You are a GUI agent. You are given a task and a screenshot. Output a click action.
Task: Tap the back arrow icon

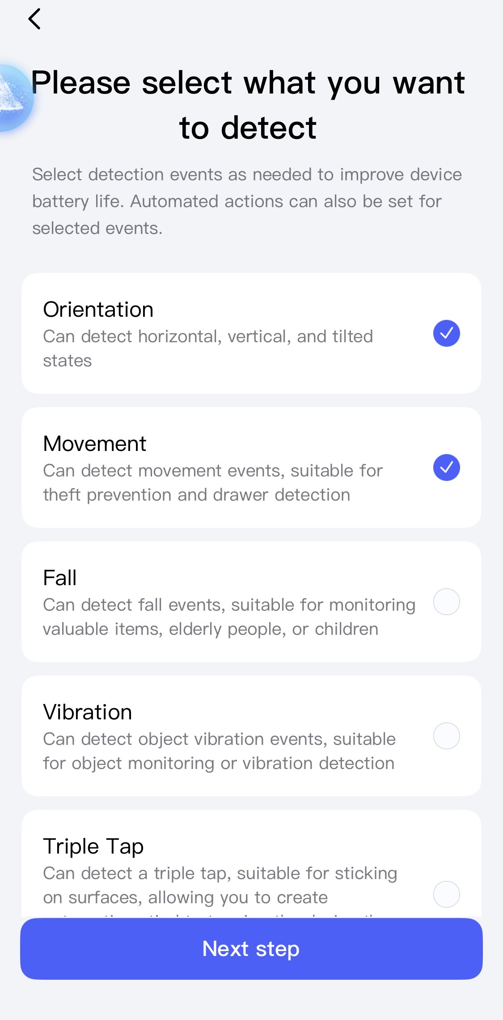(x=34, y=19)
